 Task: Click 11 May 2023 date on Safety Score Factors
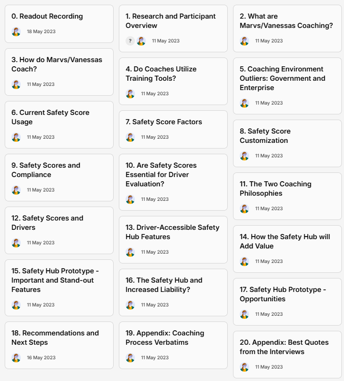(155, 137)
